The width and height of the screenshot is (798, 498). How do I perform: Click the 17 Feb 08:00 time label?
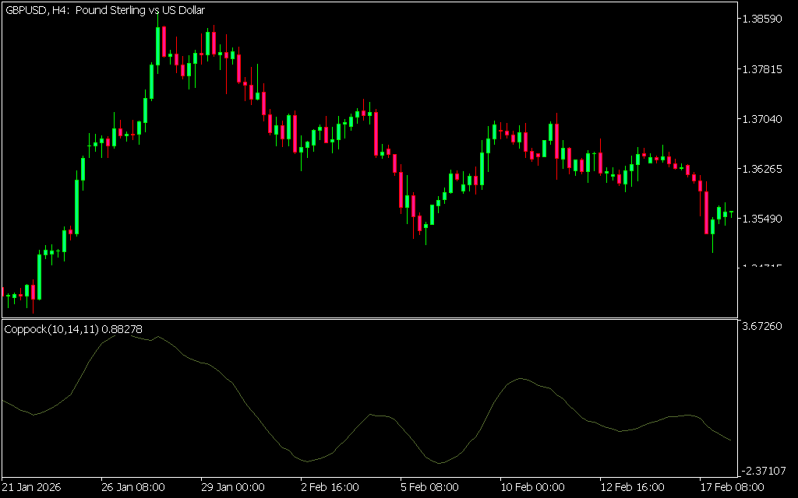(x=731, y=487)
